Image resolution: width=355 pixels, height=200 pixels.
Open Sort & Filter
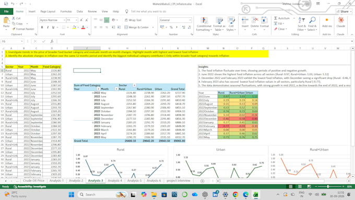click(302, 24)
